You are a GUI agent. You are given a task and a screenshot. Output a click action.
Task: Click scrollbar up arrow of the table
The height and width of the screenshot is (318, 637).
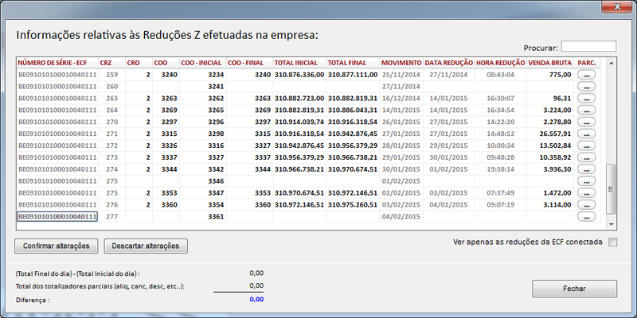(612, 62)
